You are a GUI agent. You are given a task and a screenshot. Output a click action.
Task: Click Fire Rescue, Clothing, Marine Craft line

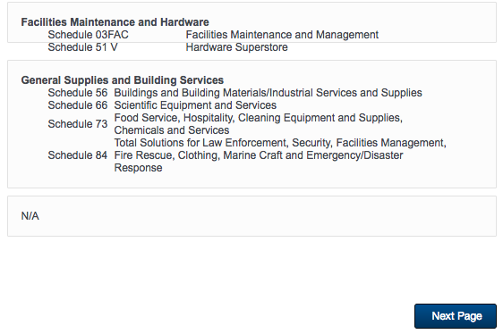[259, 155]
